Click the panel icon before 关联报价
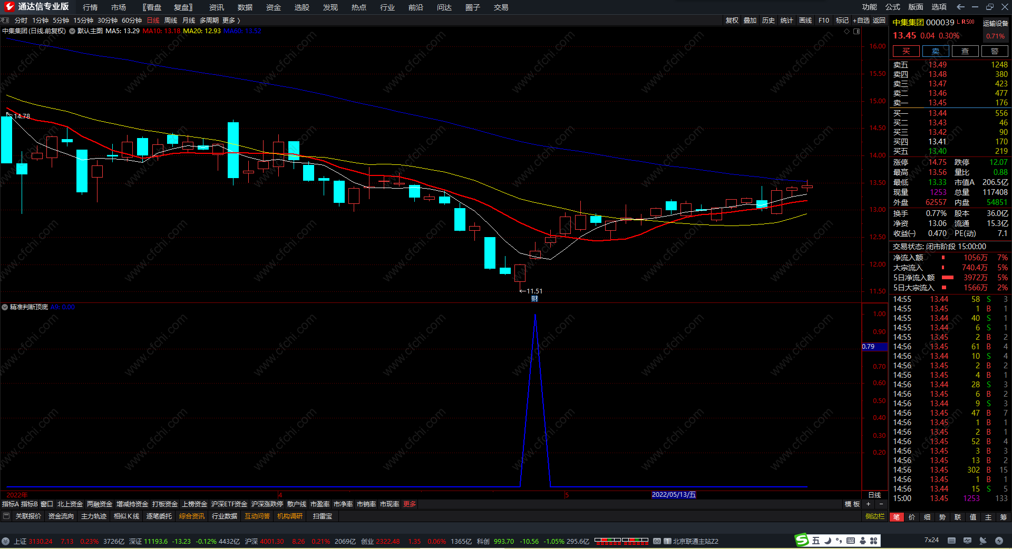This screenshot has width=1012, height=549. 6,516
